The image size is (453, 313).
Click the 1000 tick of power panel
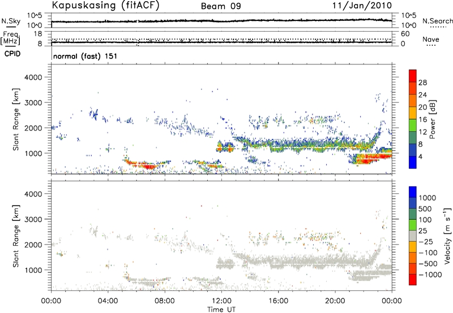pos(33,153)
